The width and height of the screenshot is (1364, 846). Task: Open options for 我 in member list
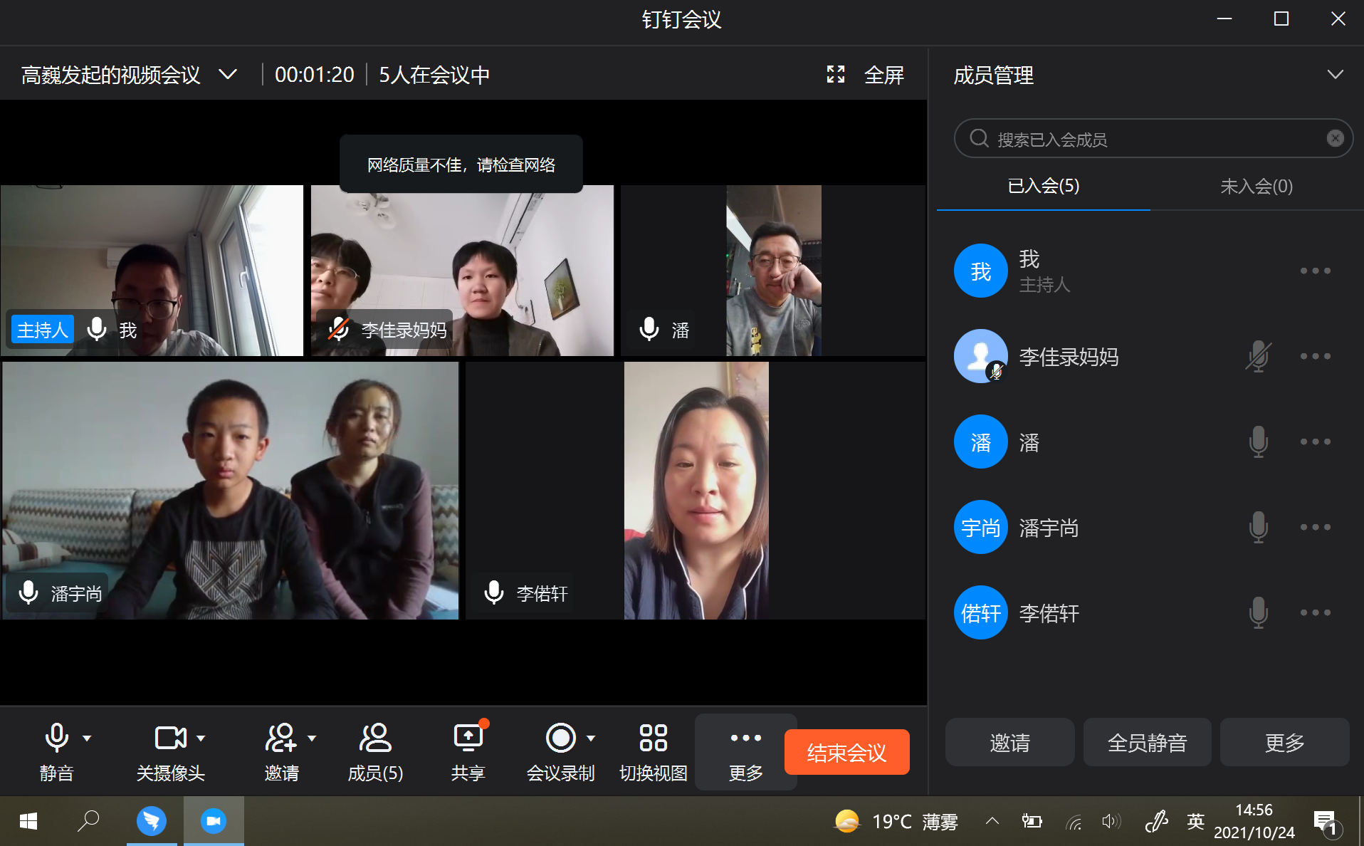pos(1315,271)
